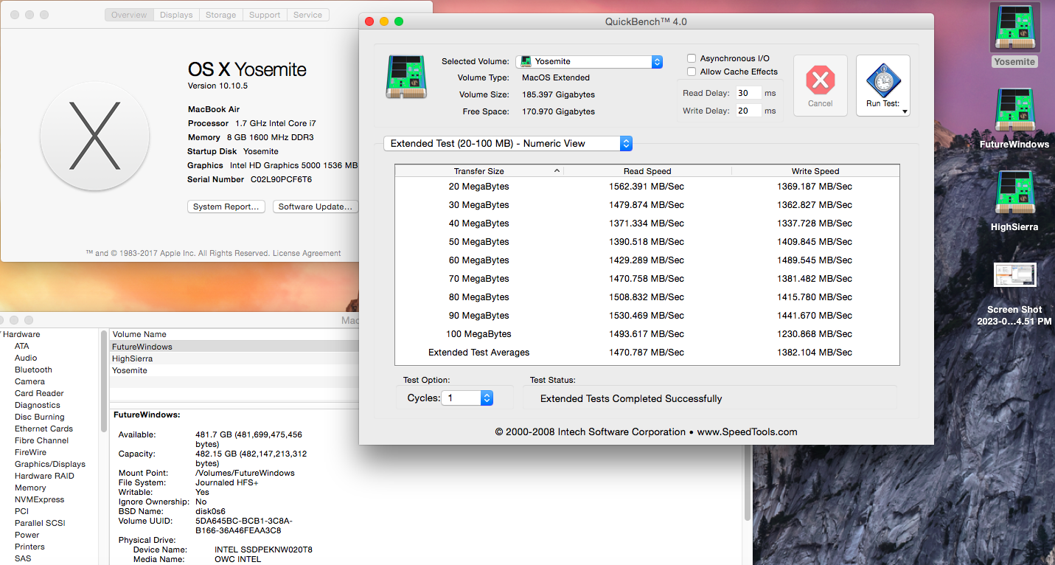Click the Software Update button

(316, 207)
